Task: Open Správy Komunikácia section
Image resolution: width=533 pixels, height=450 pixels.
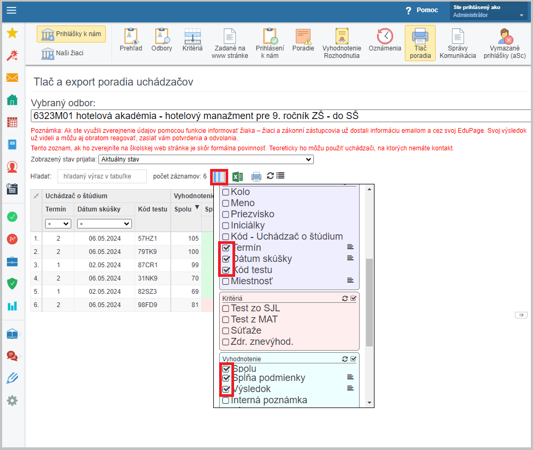Action: 457,44
